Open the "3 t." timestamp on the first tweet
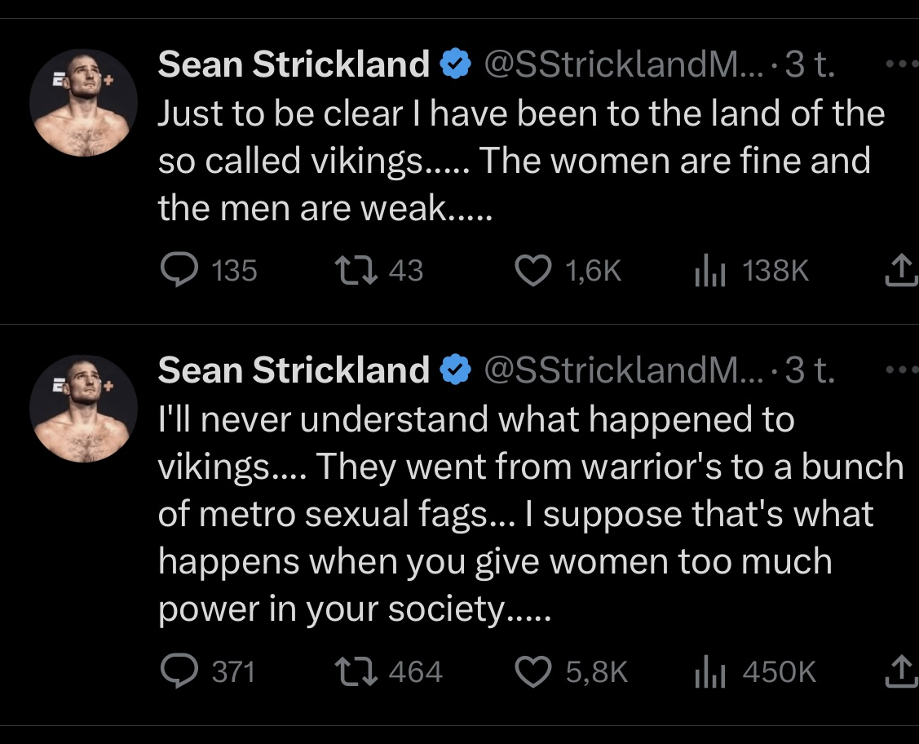The width and height of the screenshot is (919, 744). pyautogui.click(x=809, y=64)
